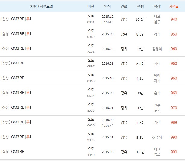Click the 은색 color cell

[157, 93]
